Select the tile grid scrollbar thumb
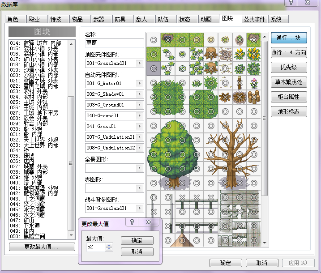Viewport: 321px width, 273px height. 265,118
